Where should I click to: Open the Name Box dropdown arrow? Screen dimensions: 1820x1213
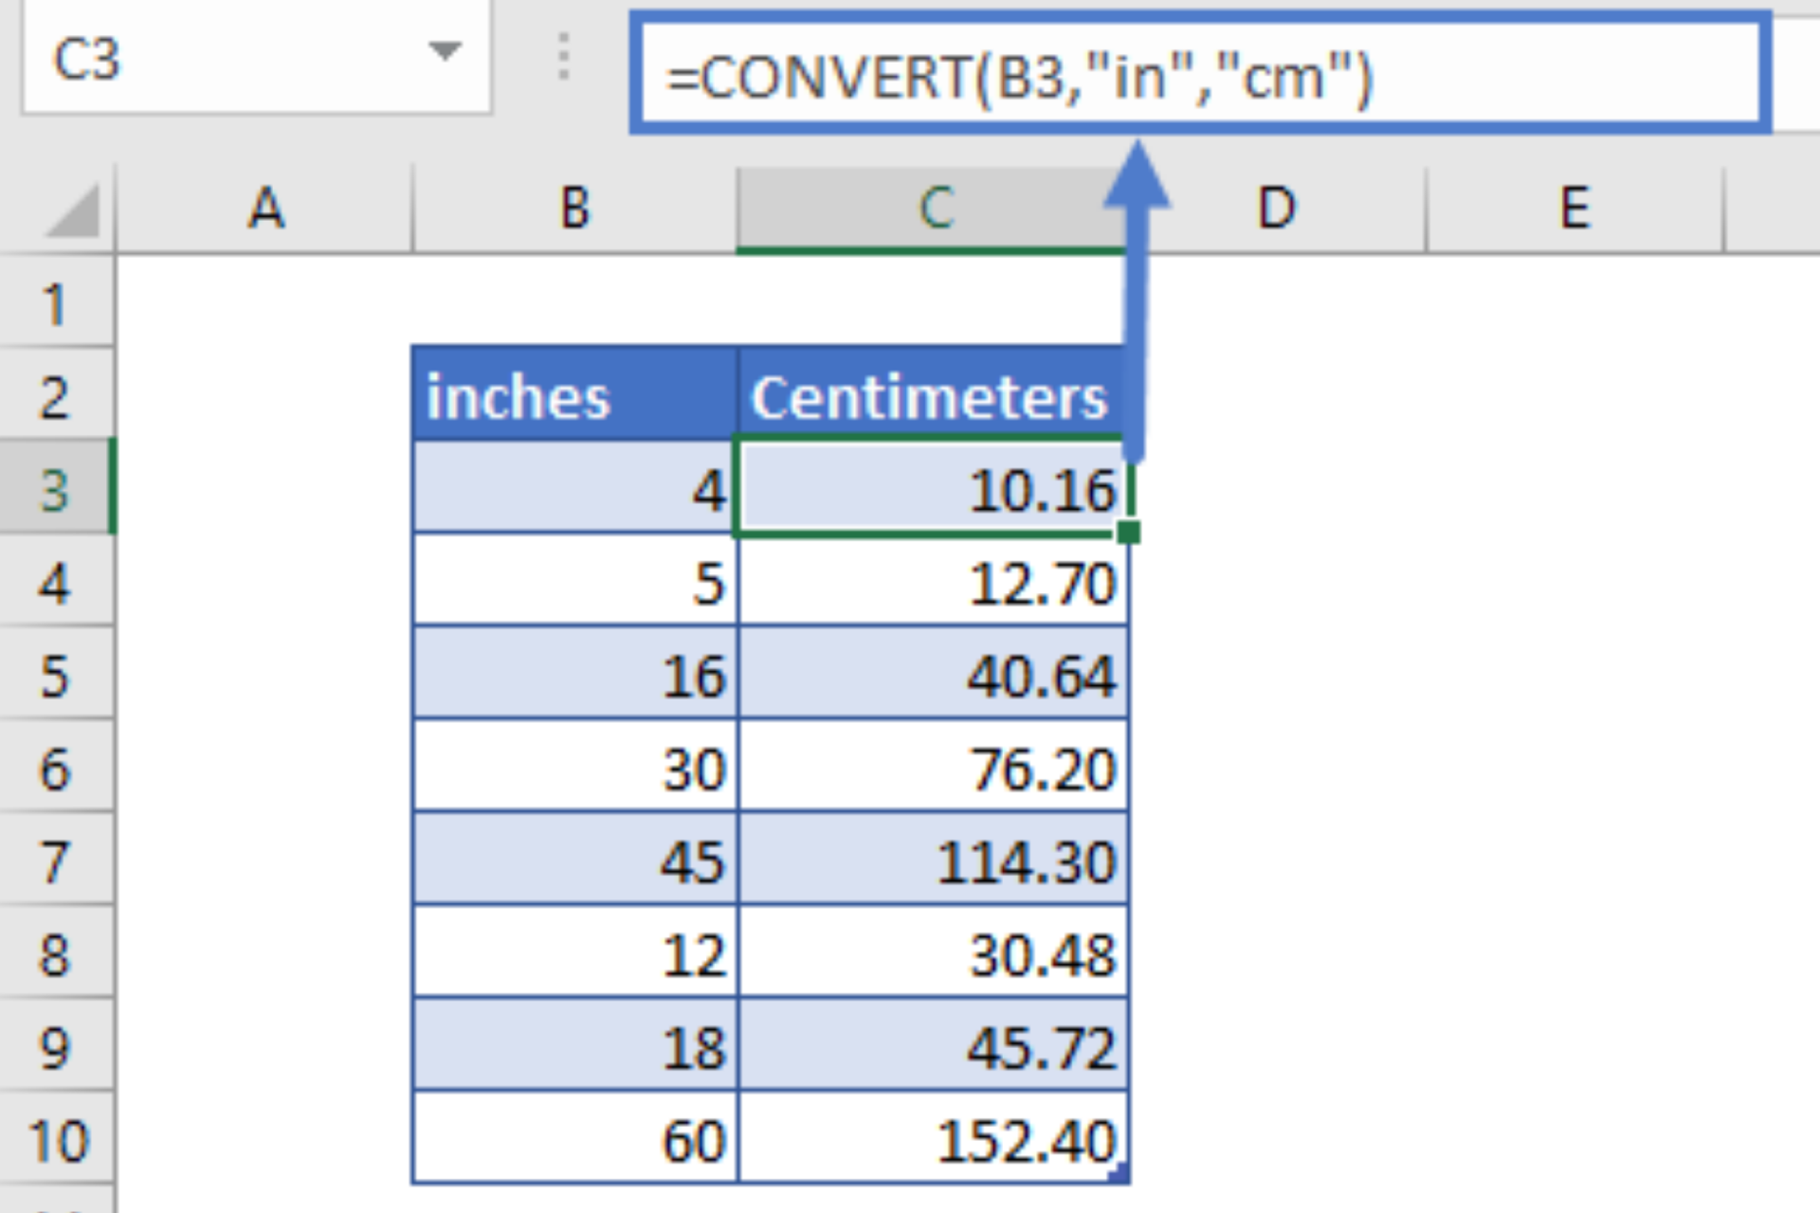coord(444,51)
